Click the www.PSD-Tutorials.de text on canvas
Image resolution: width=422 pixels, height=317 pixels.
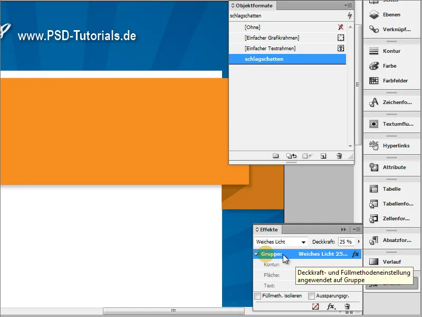tap(77, 36)
